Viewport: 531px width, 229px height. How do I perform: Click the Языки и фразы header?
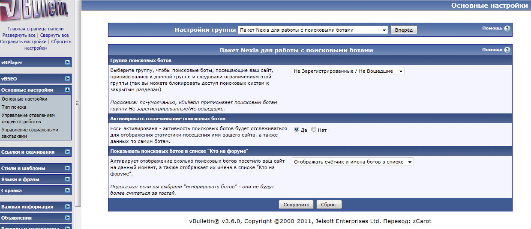36,179
